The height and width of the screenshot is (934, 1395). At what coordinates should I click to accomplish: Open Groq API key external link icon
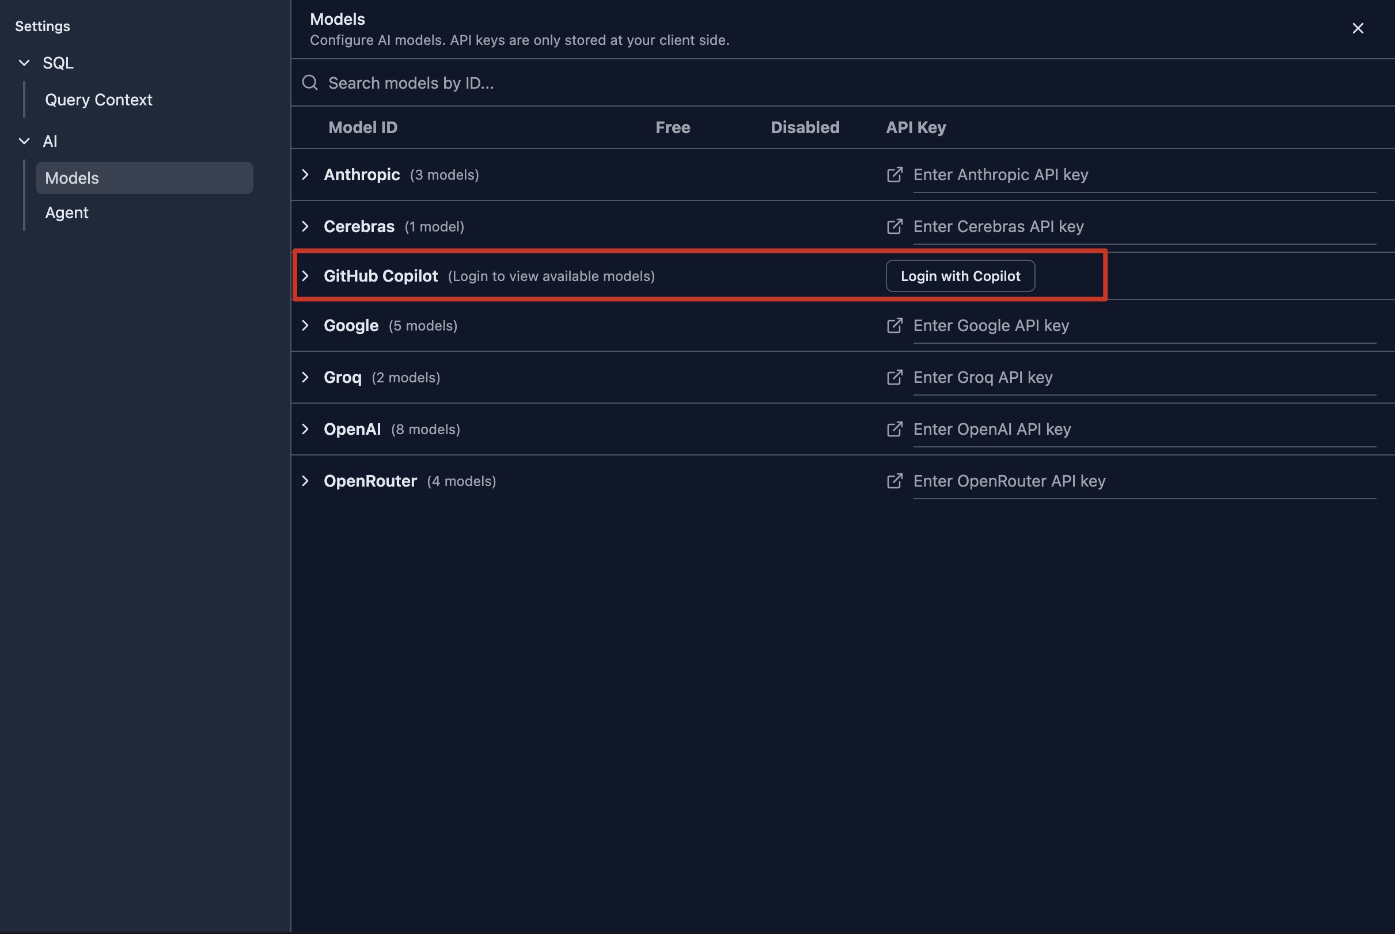click(894, 377)
